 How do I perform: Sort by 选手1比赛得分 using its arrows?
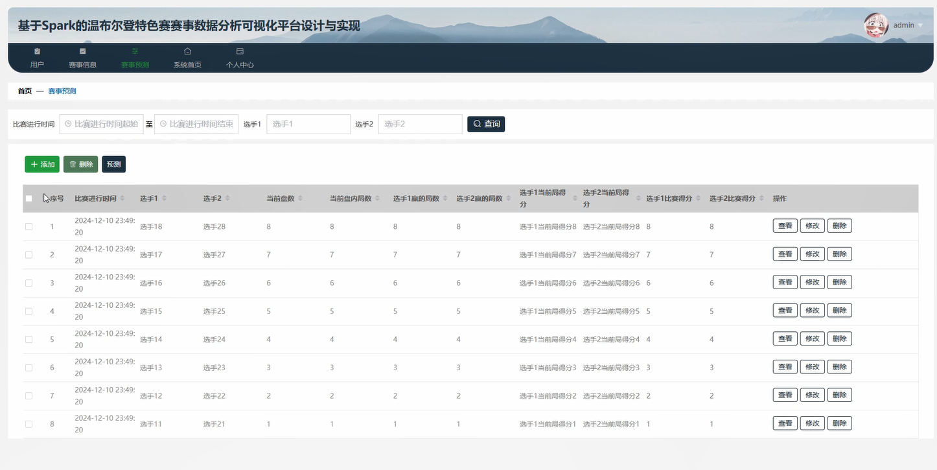[699, 198]
